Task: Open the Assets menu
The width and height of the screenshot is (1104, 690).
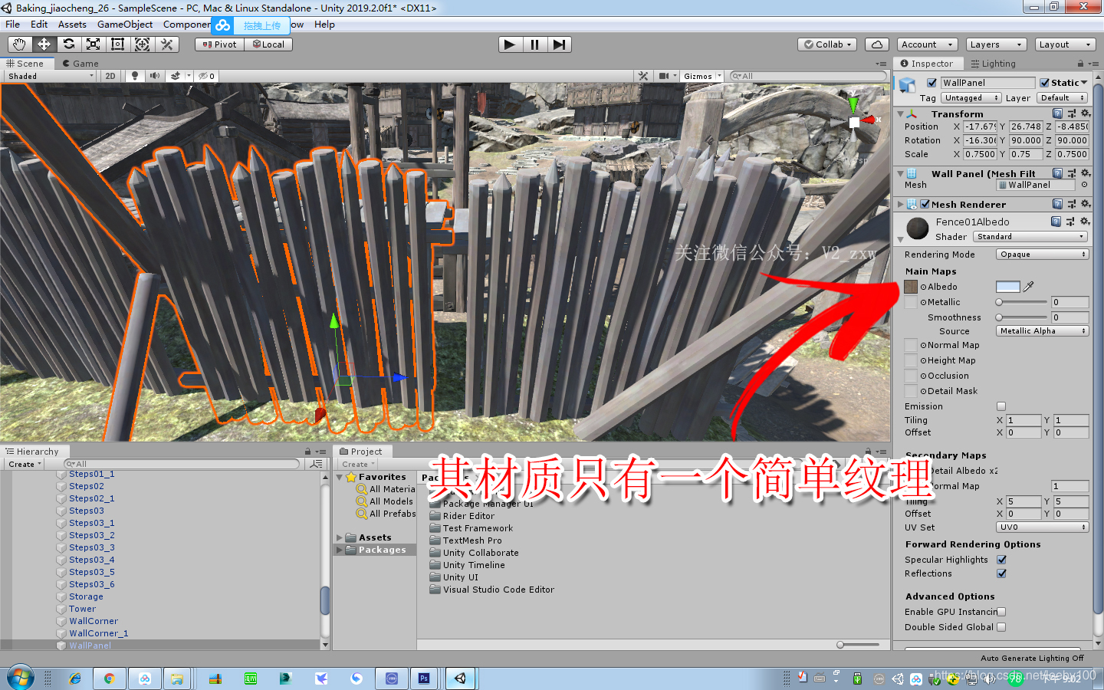Action: [x=72, y=25]
